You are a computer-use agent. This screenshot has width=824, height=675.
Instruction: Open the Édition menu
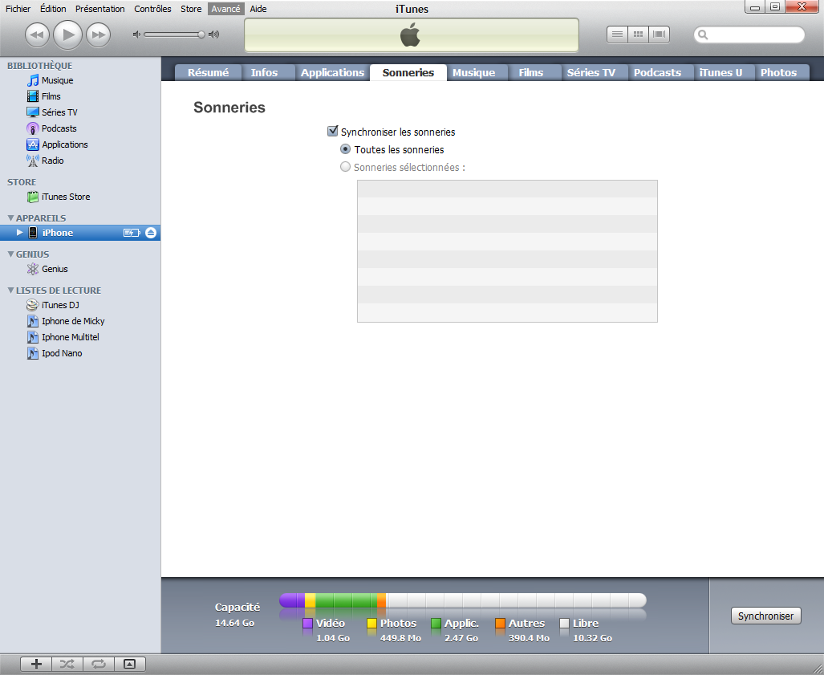click(x=53, y=9)
